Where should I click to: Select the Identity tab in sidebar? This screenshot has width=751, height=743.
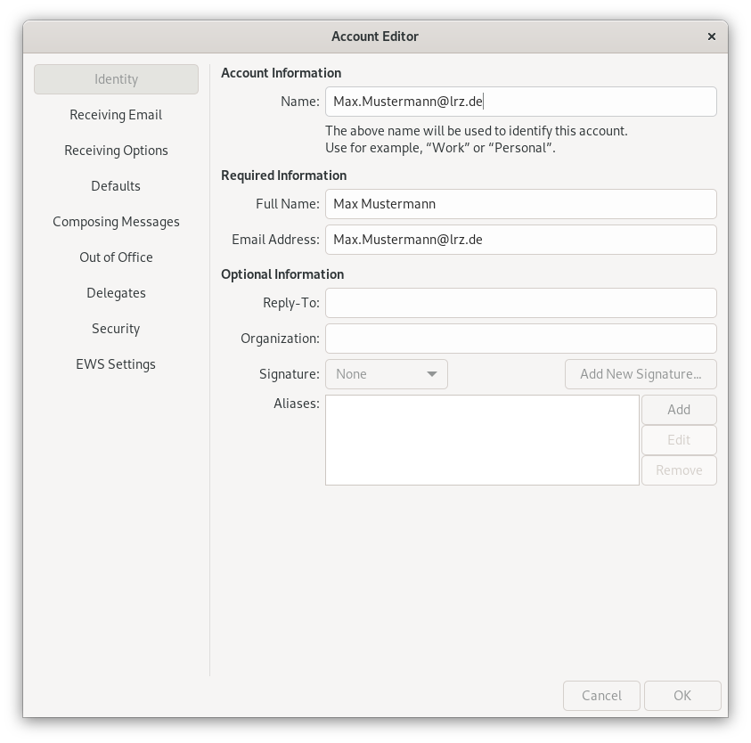[116, 79]
